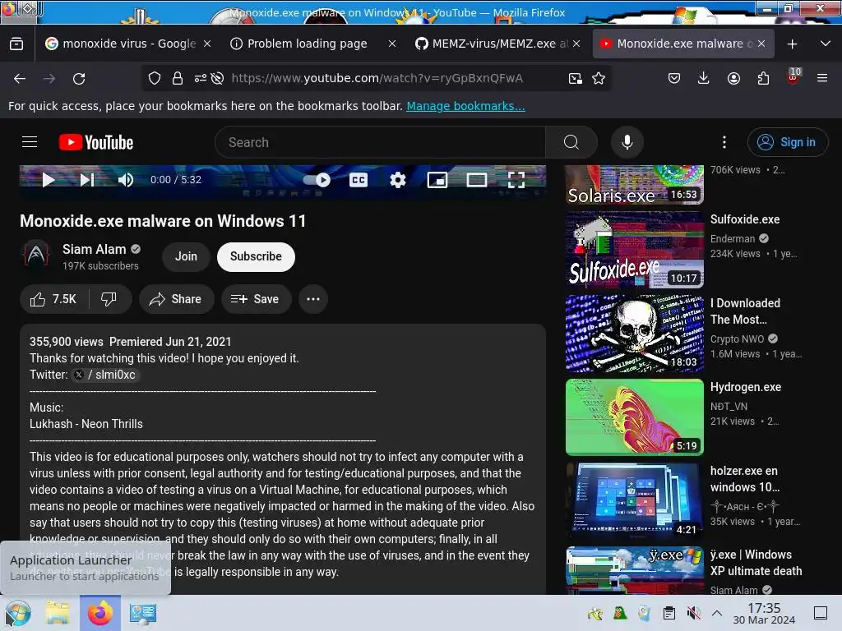Open Manage bookmarks link
Image resolution: width=842 pixels, height=631 pixels.
465,106
